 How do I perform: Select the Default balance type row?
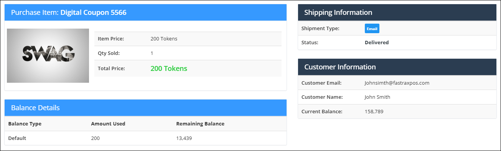pyautogui.click(x=146, y=138)
